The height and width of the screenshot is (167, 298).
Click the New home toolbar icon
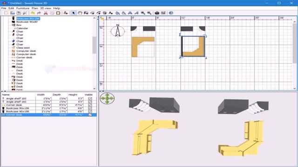(x=6, y=13)
